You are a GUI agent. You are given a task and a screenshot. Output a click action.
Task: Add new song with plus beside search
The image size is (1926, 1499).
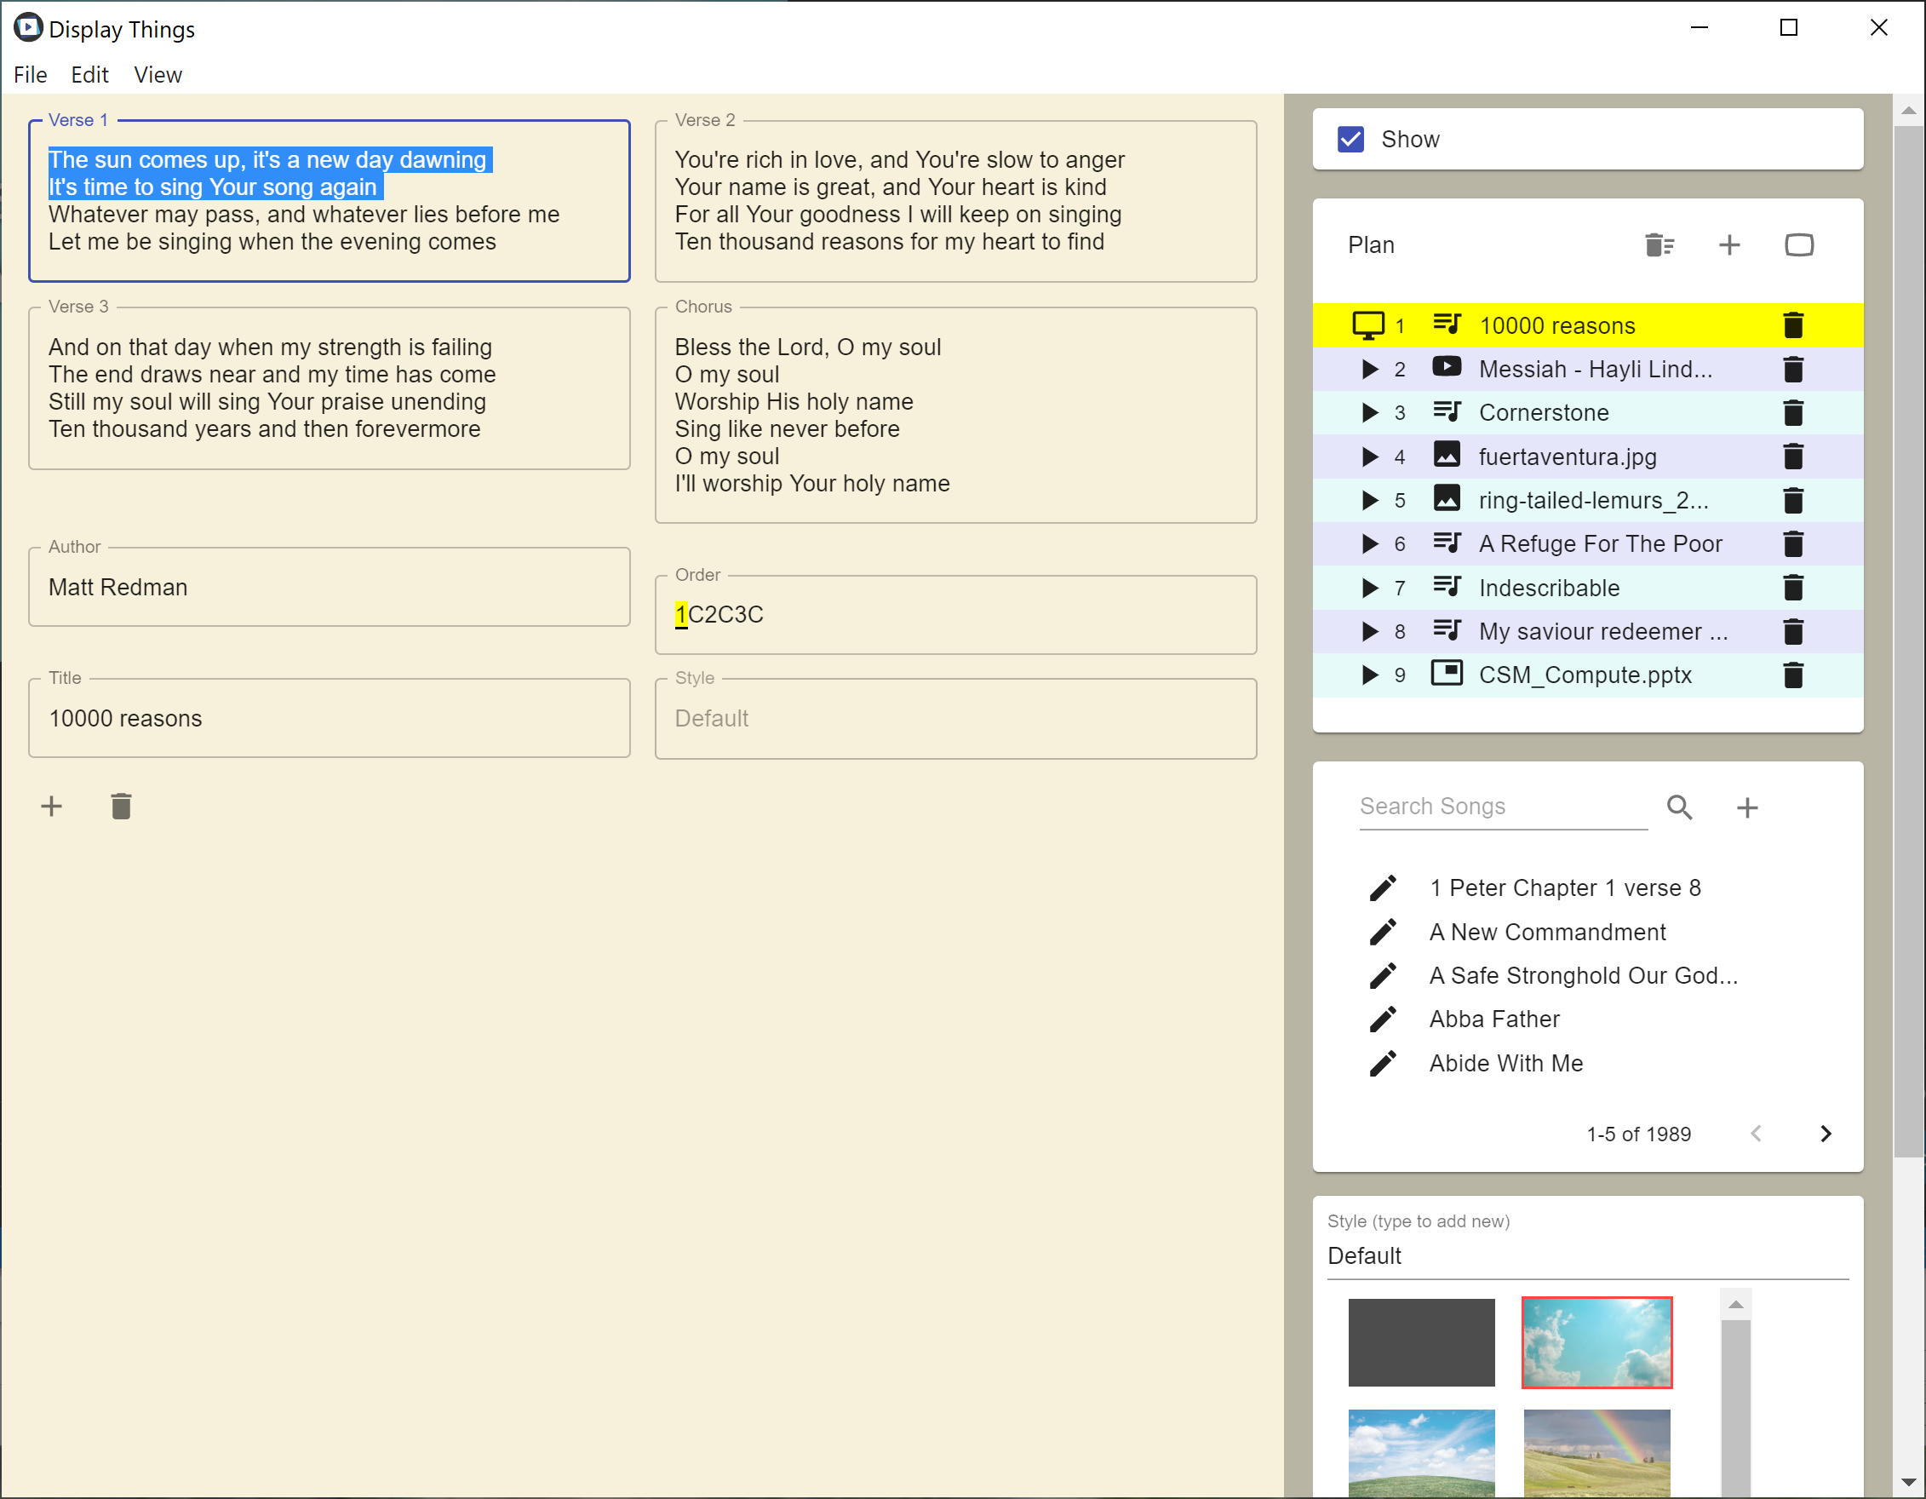coord(1747,807)
